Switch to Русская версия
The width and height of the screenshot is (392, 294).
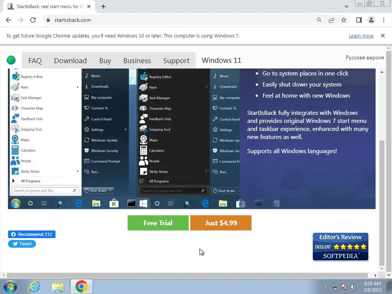click(365, 57)
